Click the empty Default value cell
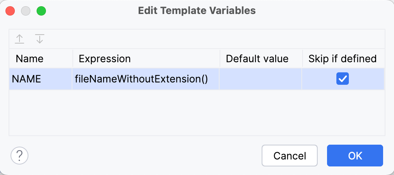Viewport: 394px width, 175px height. 260,79
